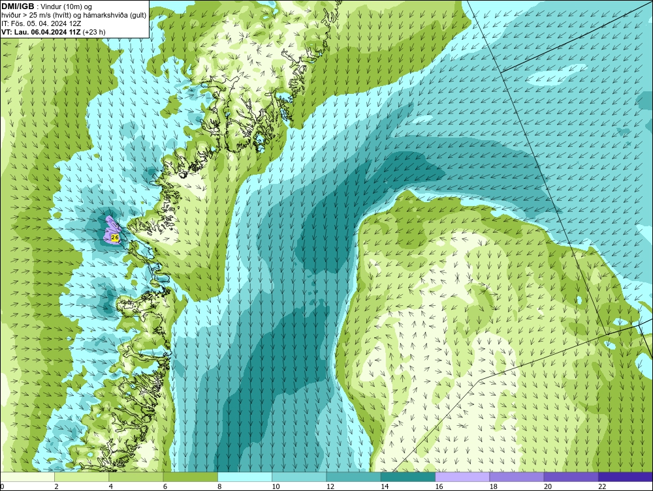Click the scale label '0'

tap(2, 487)
